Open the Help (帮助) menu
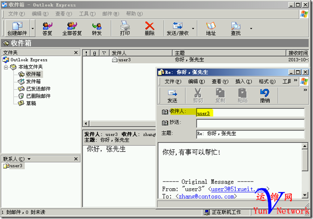 [134, 14]
